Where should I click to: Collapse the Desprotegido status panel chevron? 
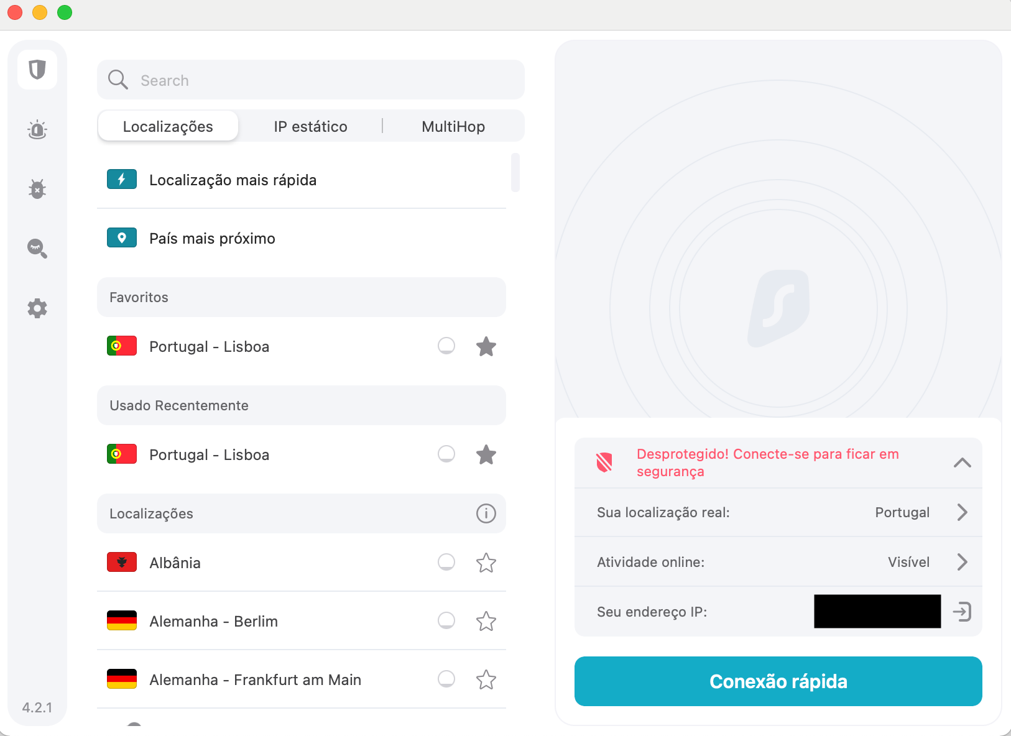pos(963,462)
